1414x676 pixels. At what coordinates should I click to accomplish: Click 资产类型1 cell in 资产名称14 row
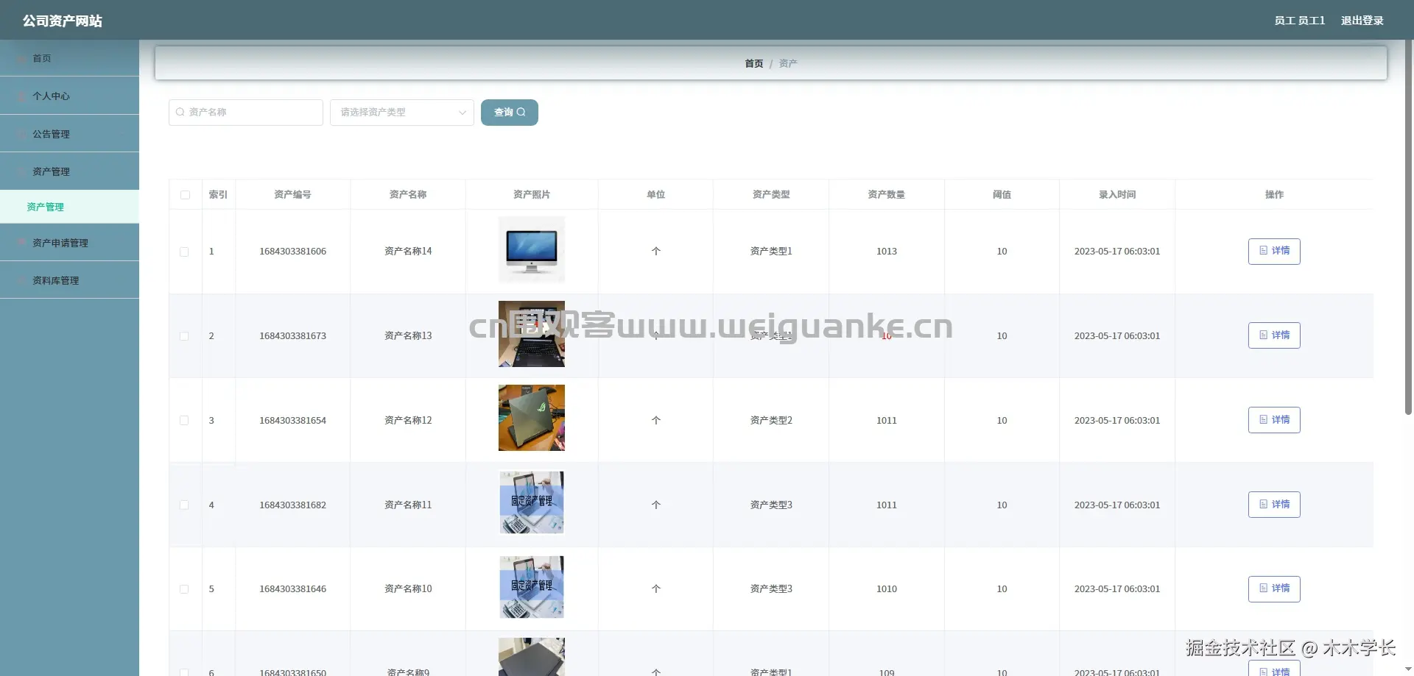(771, 252)
